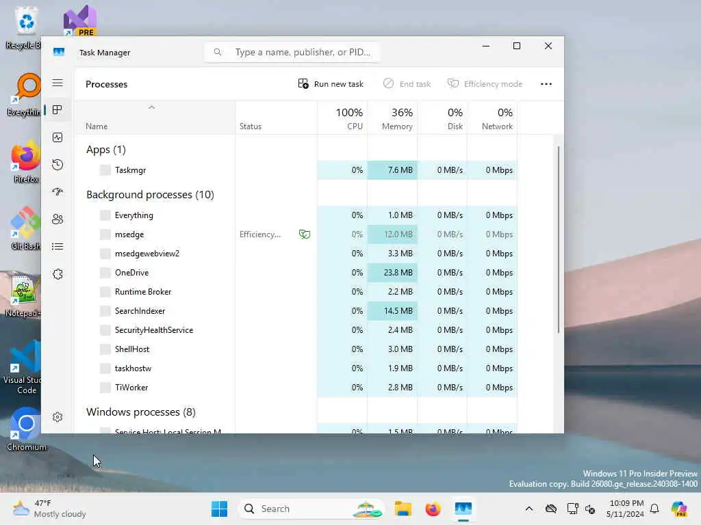Open the Users page in sidebar

58,219
